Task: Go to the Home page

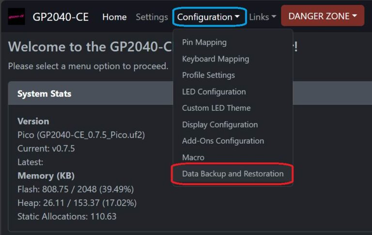Action: [x=114, y=17]
